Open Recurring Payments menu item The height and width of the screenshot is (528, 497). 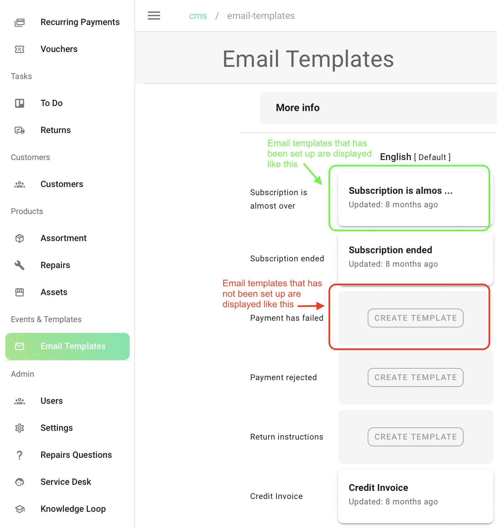68,22
